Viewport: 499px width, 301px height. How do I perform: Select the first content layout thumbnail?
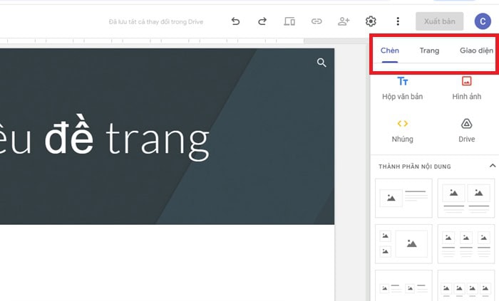pos(403,196)
